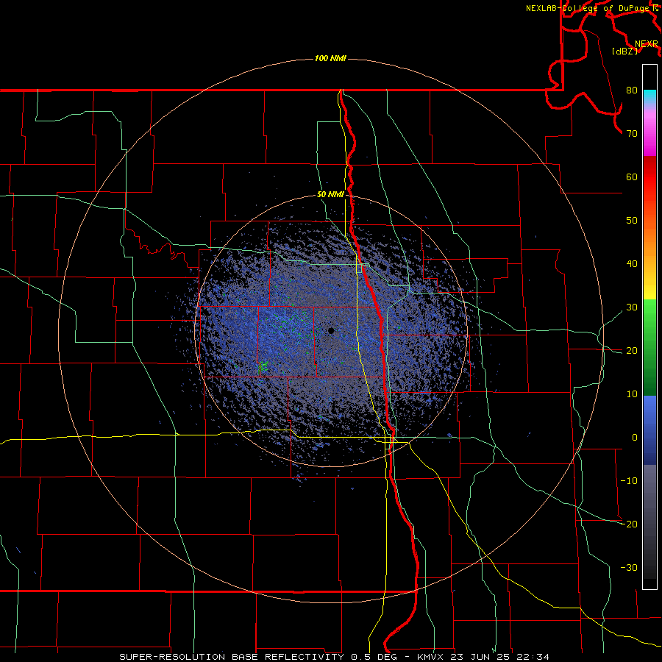Click the 30 value on reflectivity scale

(632, 307)
